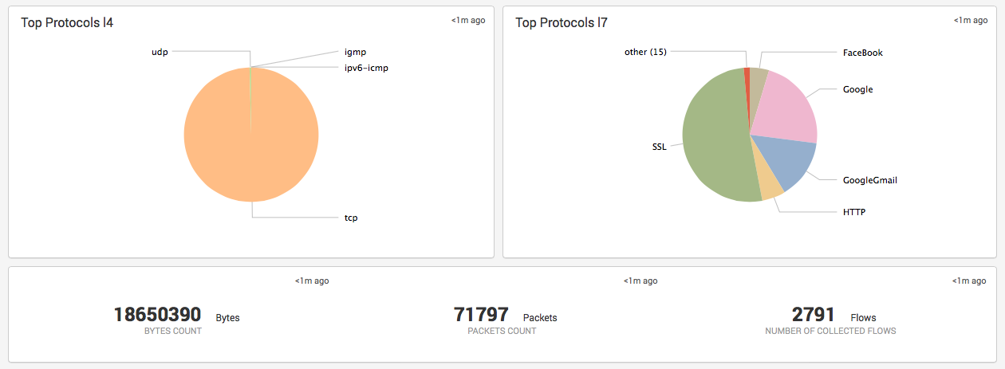Click the FaceBook legend label
The height and width of the screenshot is (369, 1005).
point(863,53)
